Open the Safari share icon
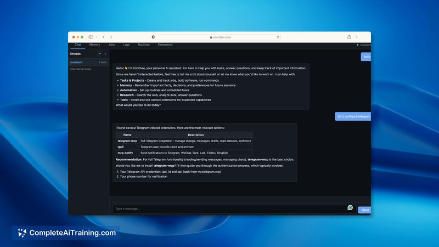Image resolution: width=439 pixels, height=247 pixels. click(349, 37)
